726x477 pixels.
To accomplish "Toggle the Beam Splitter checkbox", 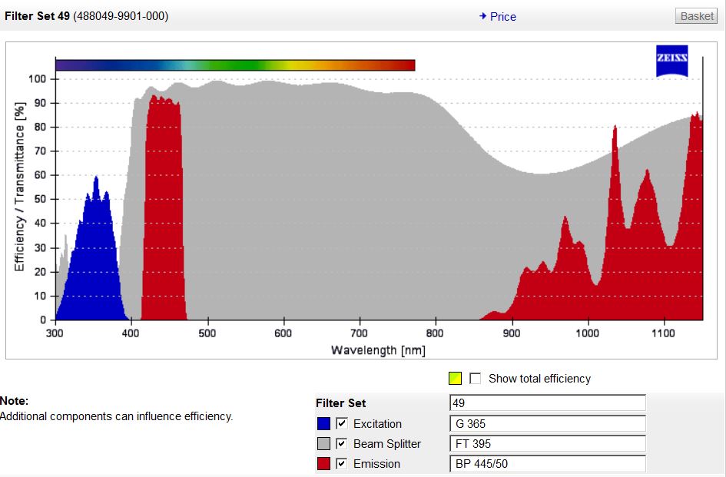I will 342,444.
